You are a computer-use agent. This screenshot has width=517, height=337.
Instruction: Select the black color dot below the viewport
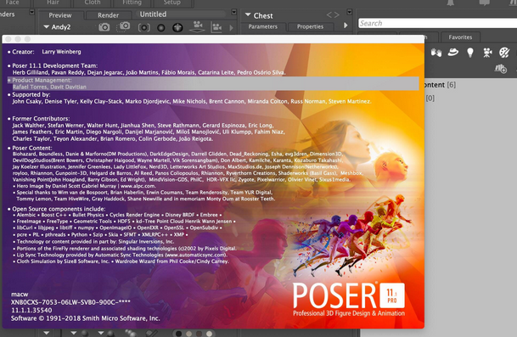(x=178, y=334)
